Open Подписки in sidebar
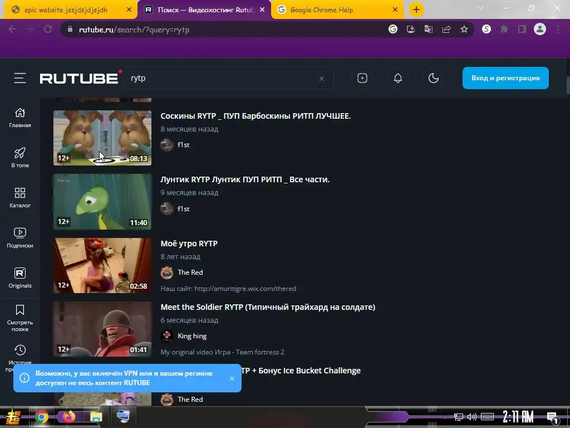Image resolution: width=570 pixels, height=428 pixels. [x=20, y=238]
